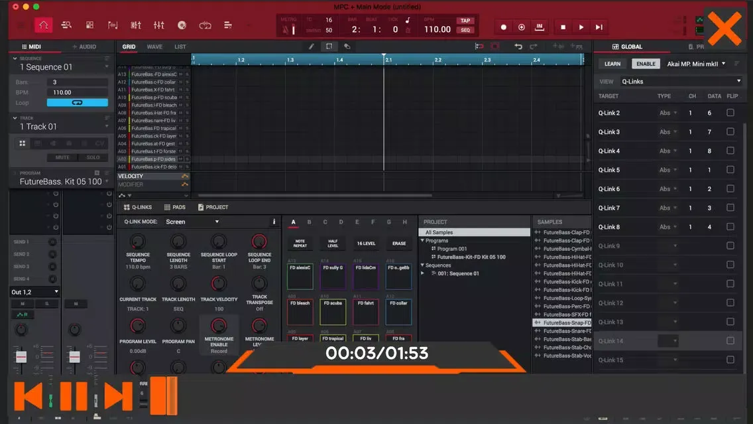Check the Flip box for Q-Link 9
The image size is (753, 424).
tap(730, 246)
